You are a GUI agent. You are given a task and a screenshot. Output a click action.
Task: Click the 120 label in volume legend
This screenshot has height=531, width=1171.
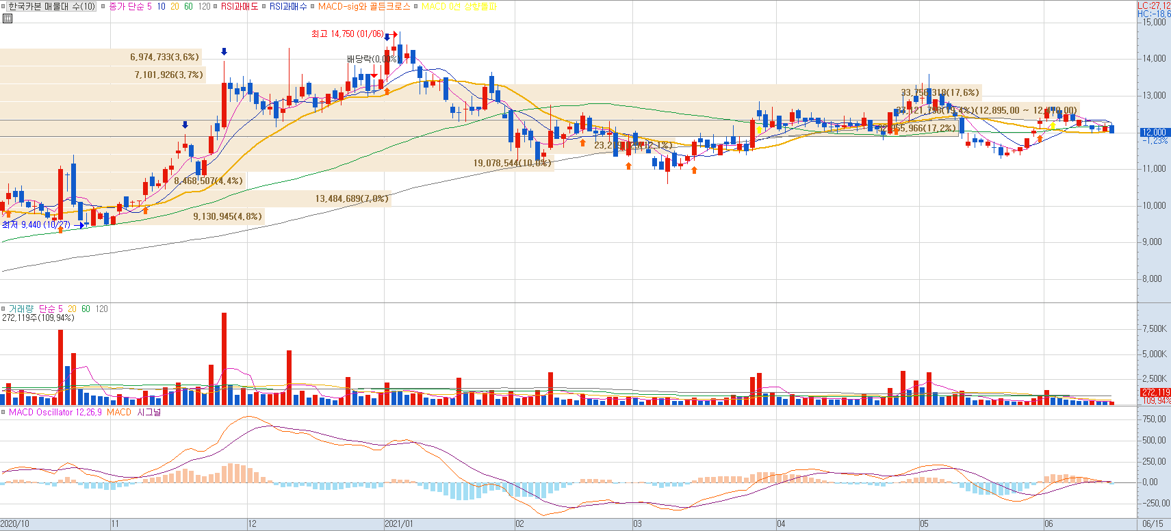click(x=101, y=309)
